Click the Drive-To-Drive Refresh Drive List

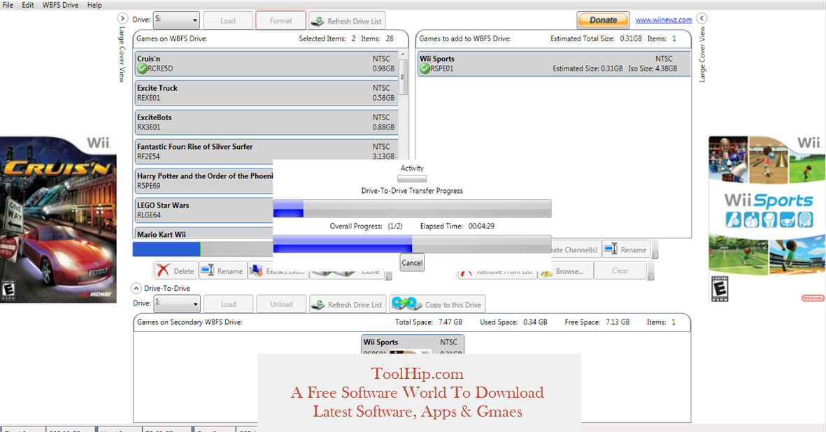[x=348, y=304]
